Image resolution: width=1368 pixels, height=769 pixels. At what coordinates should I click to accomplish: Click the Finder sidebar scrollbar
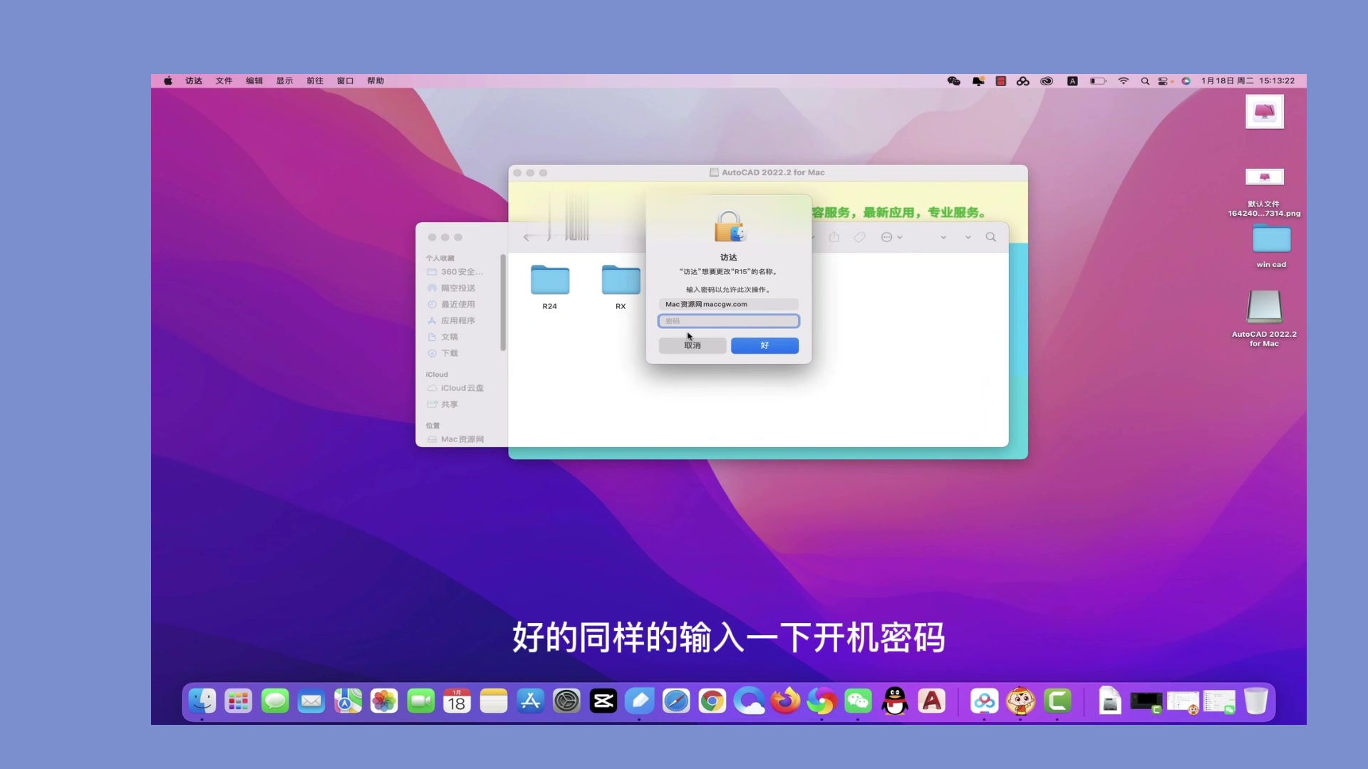click(x=503, y=303)
